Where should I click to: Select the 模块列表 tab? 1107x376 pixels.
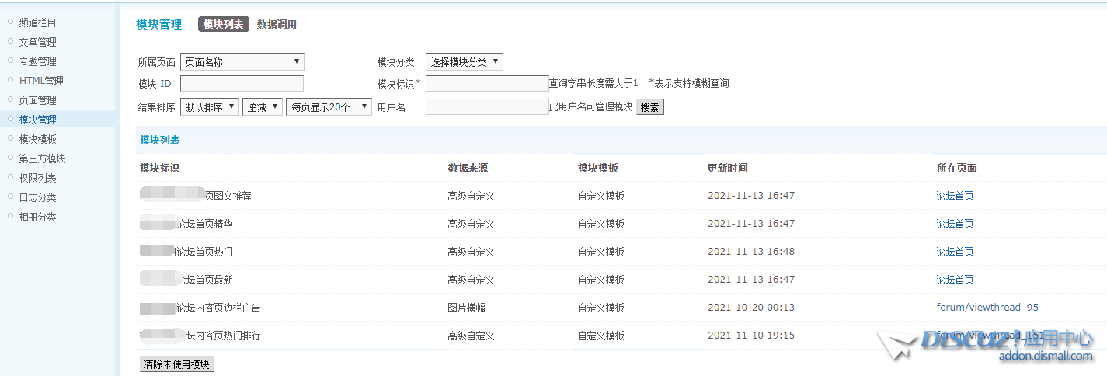(223, 25)
